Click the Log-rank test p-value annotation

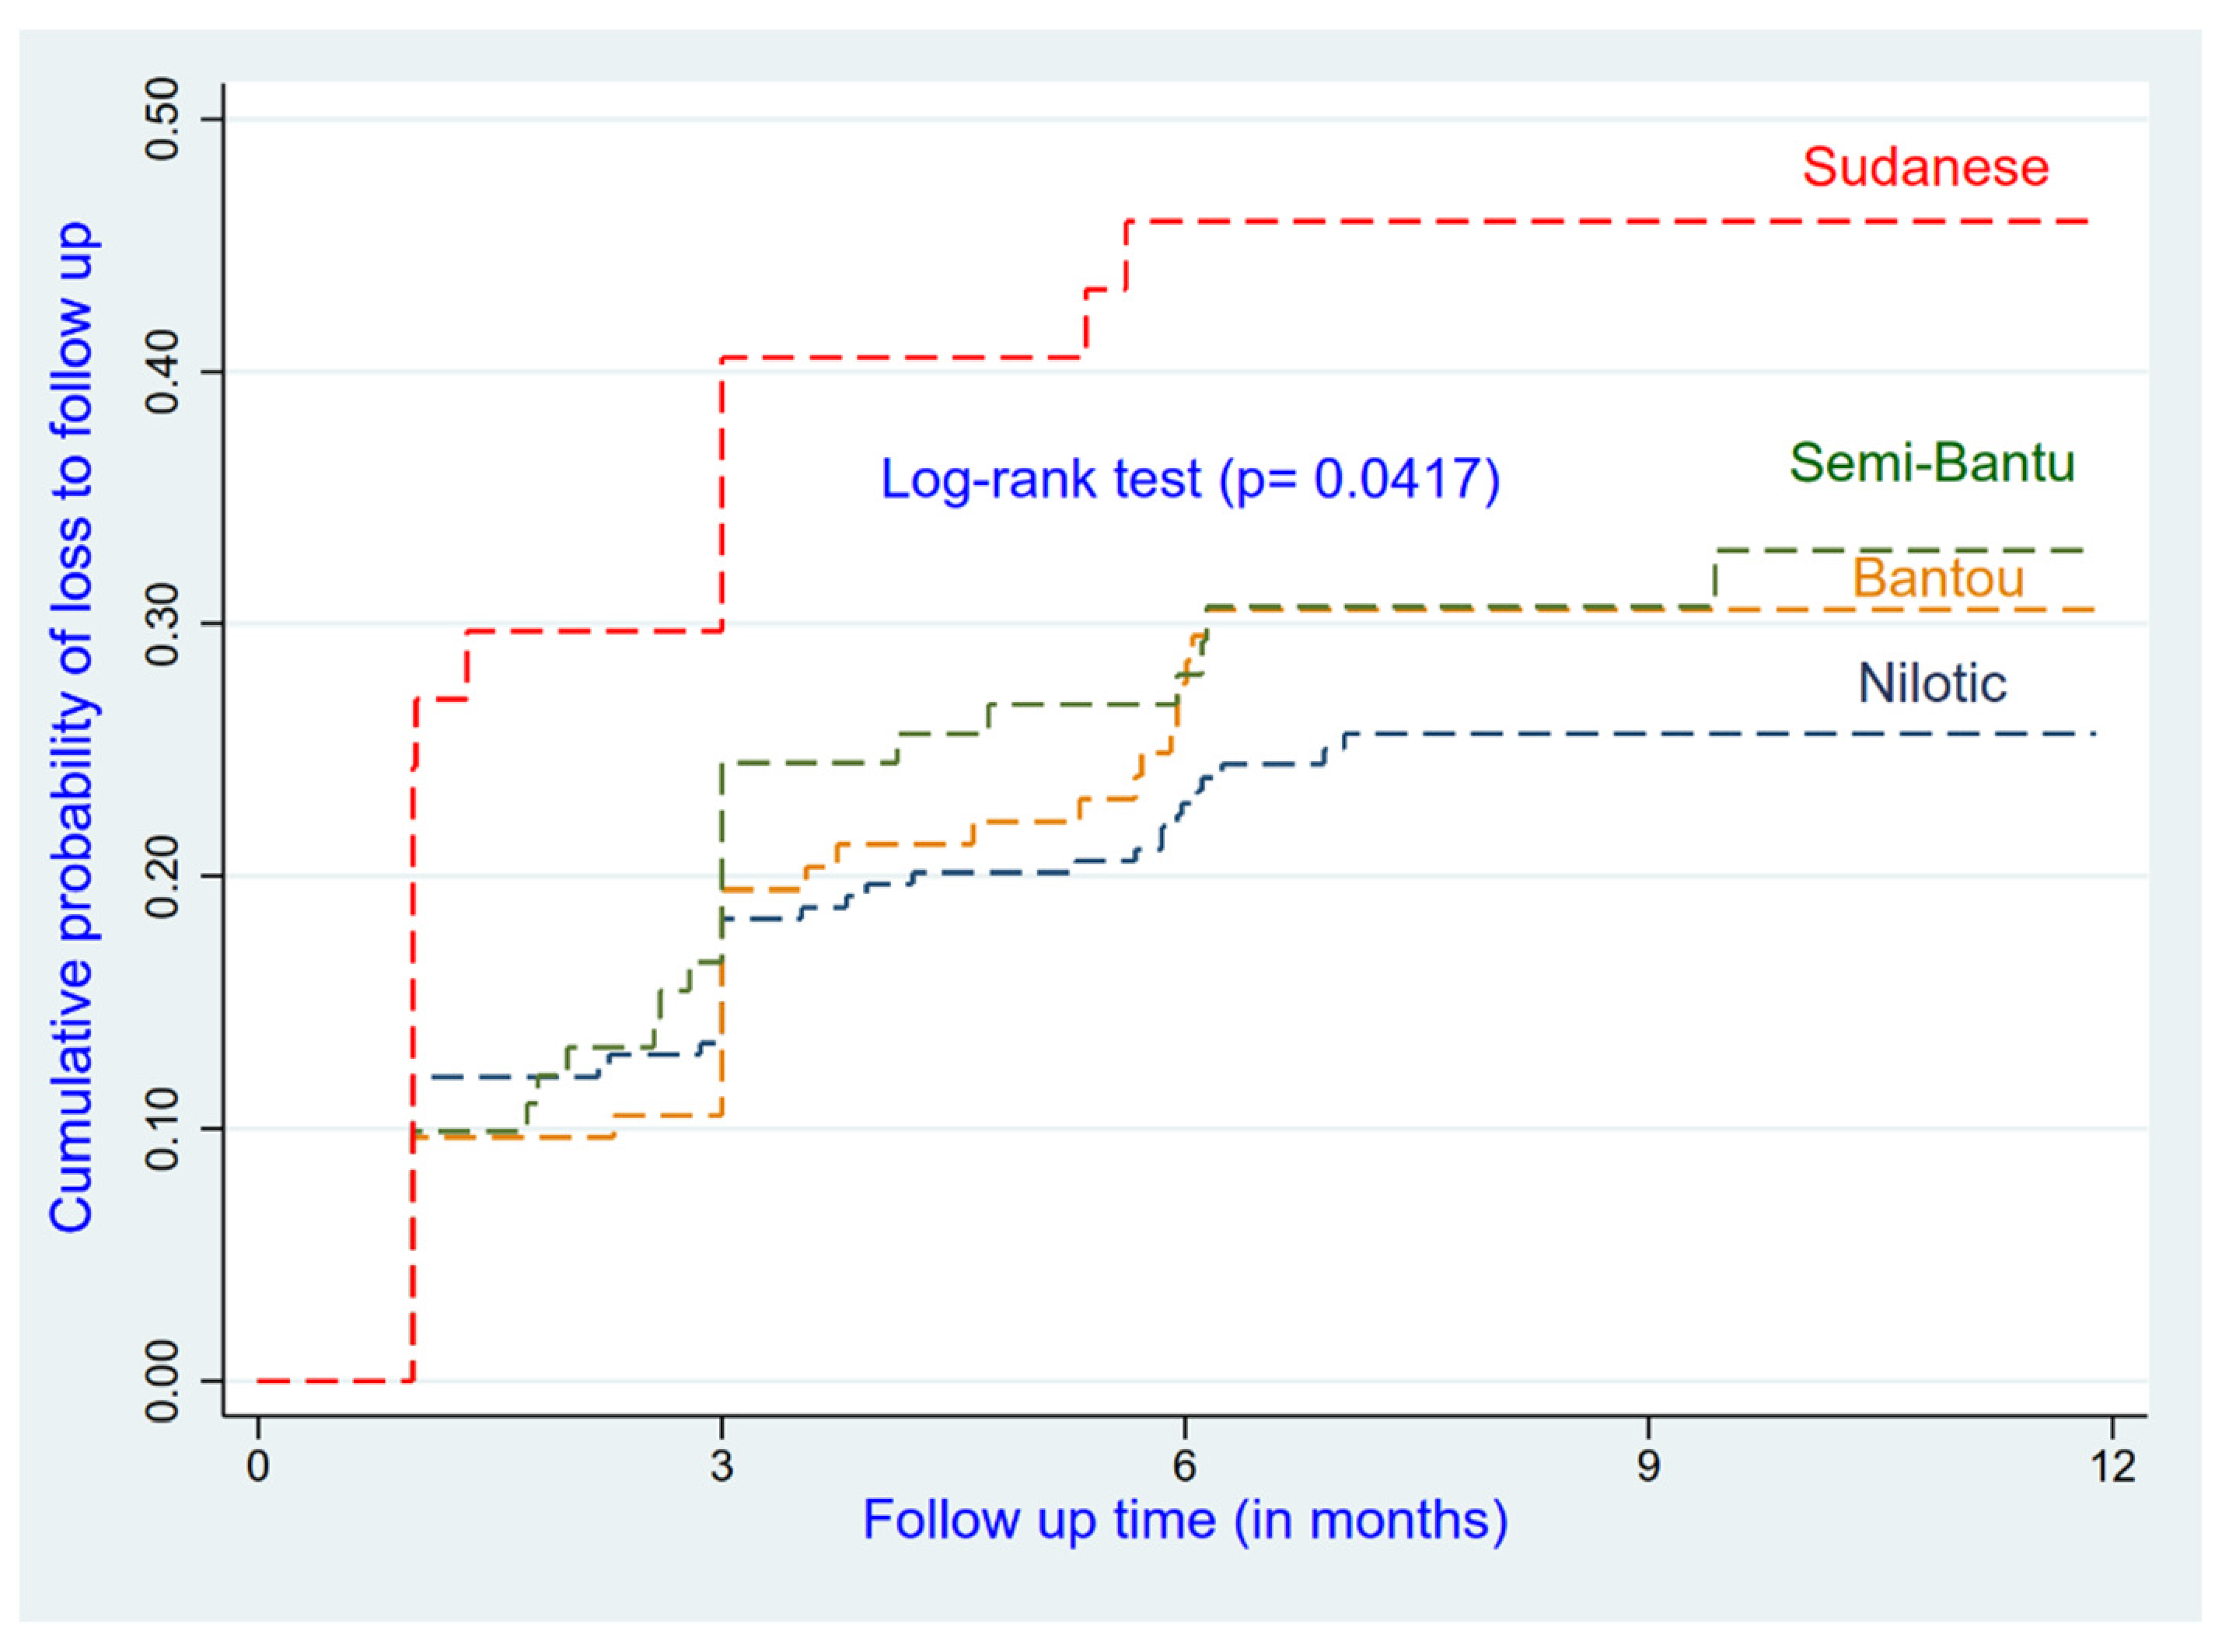click(x=1189, y=479)
